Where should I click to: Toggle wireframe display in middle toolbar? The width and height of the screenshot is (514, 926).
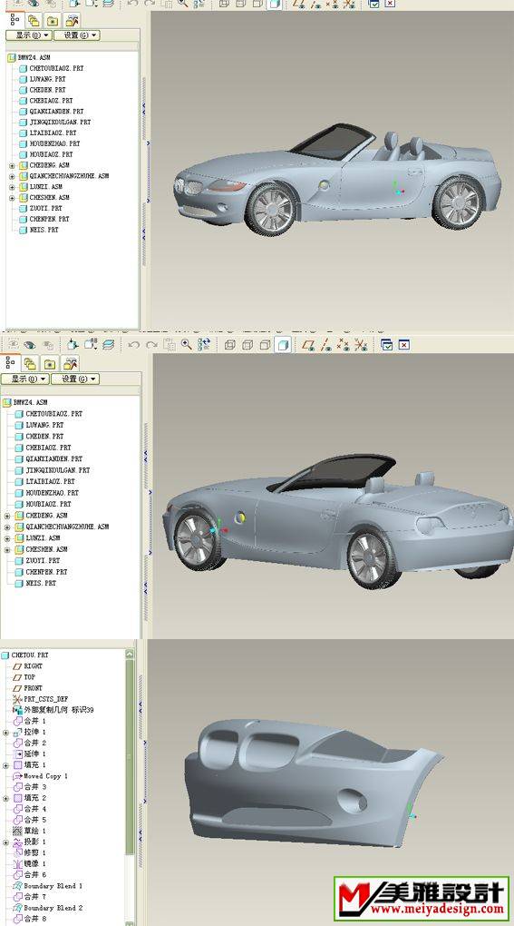(x=230, y=344)
